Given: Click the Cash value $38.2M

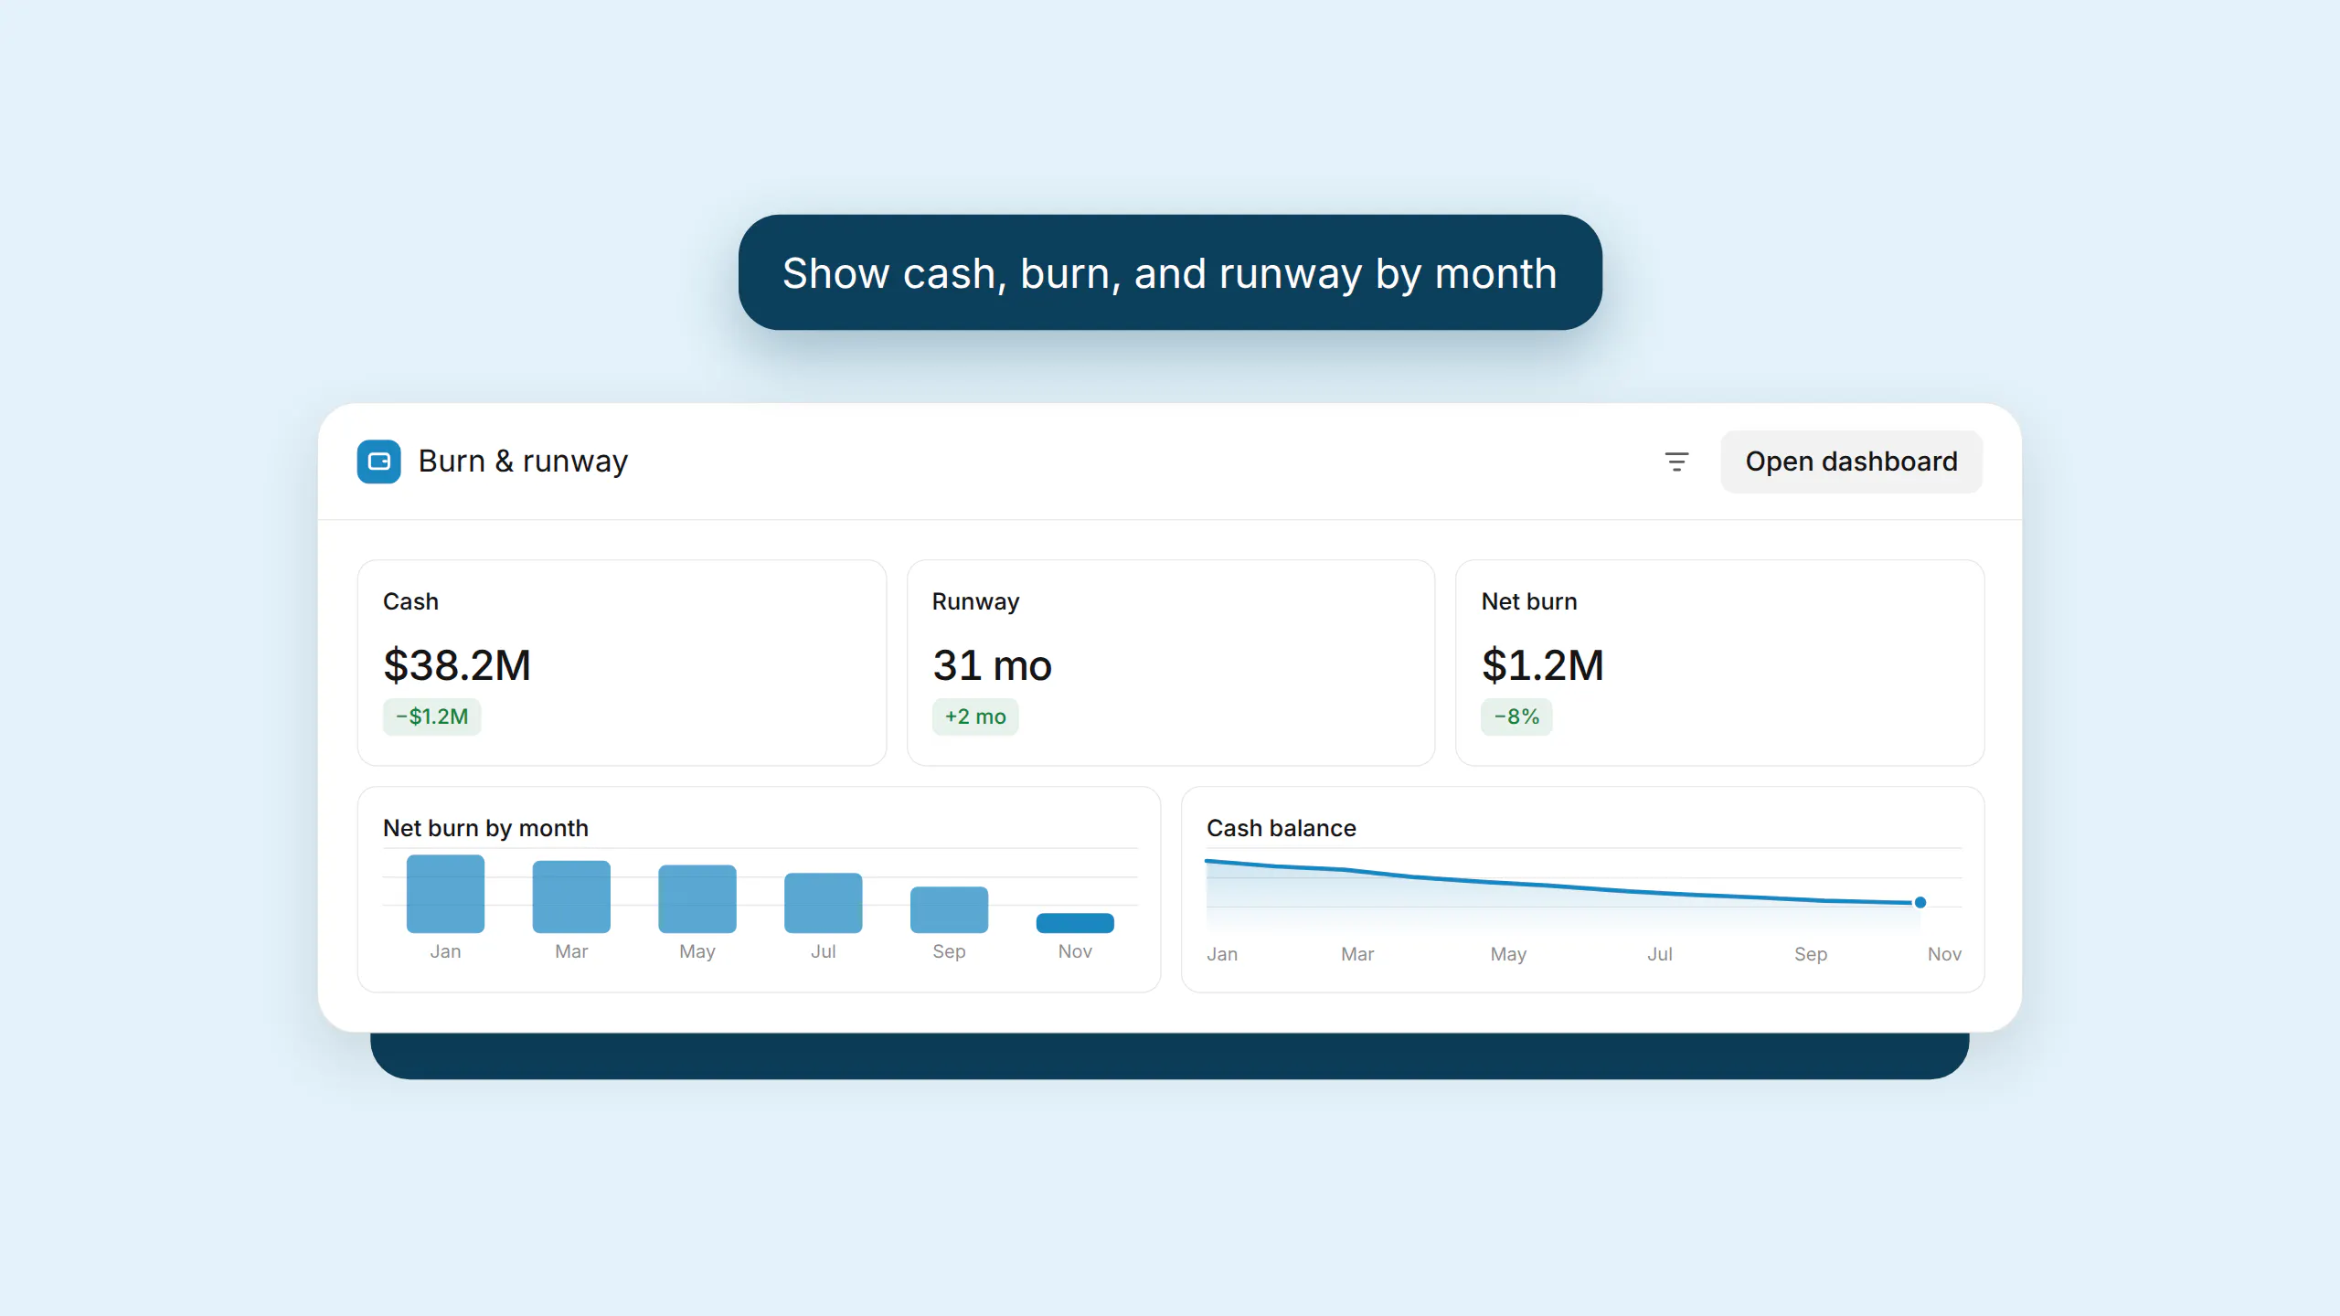Looking at the screenshot, I should [457, 664].
